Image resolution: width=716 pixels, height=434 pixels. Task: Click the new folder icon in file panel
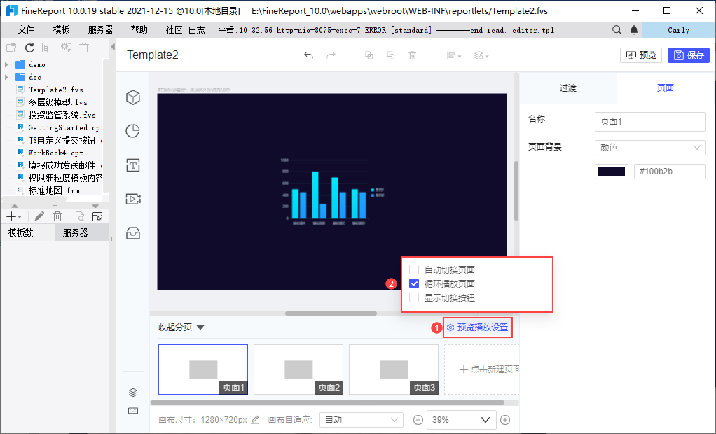click(11, 48)
